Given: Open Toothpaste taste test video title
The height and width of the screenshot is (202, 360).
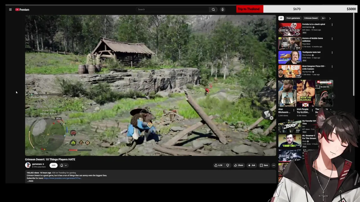Looking at the screenshot, I should 311,52.
